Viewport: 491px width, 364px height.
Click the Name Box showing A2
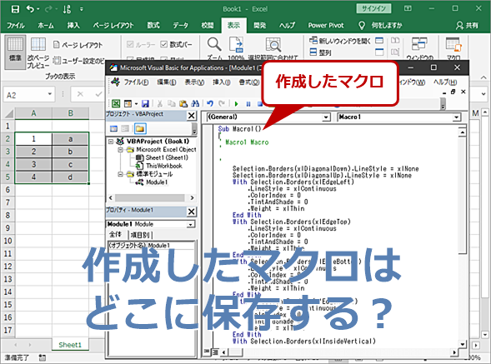click(x=26, y=94)
